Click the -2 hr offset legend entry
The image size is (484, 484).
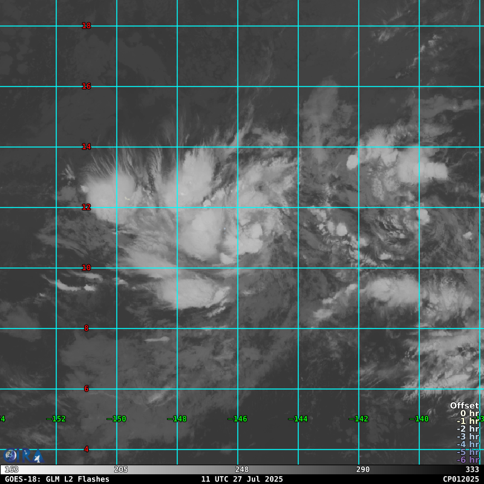tap(468, 429)
